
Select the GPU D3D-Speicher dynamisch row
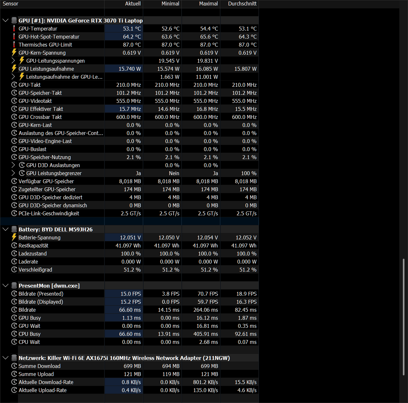(129, 205)
